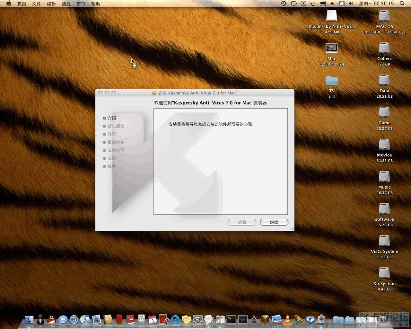Open Front Row red chair icon
411x329 pixels.
[x=119, y=319]
